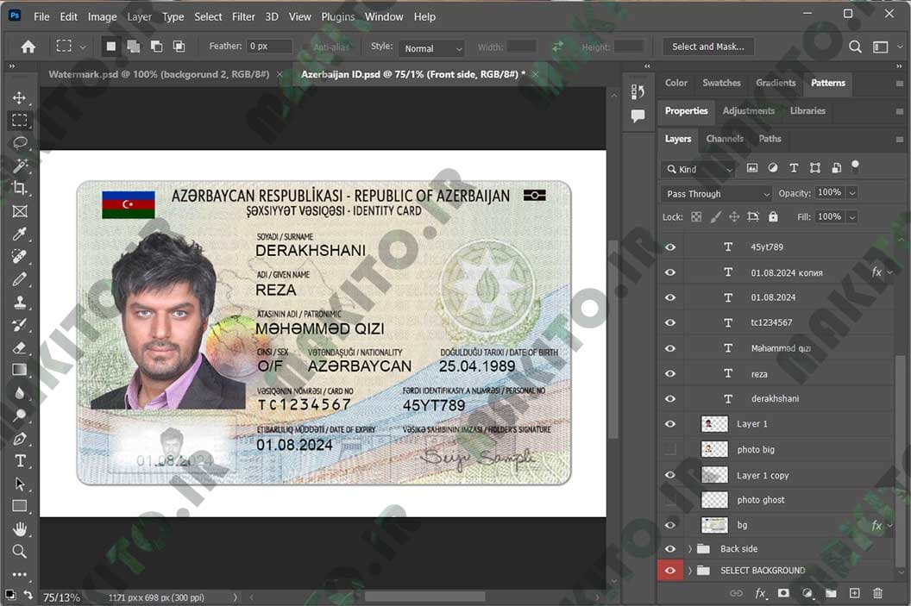Open the Pass Through blend mode dropdown
The height and width of the screenshot is (606, 911).
(x=716, y=194)
